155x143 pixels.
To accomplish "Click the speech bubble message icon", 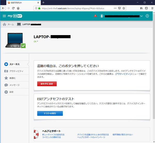I will tap(6, 85).
